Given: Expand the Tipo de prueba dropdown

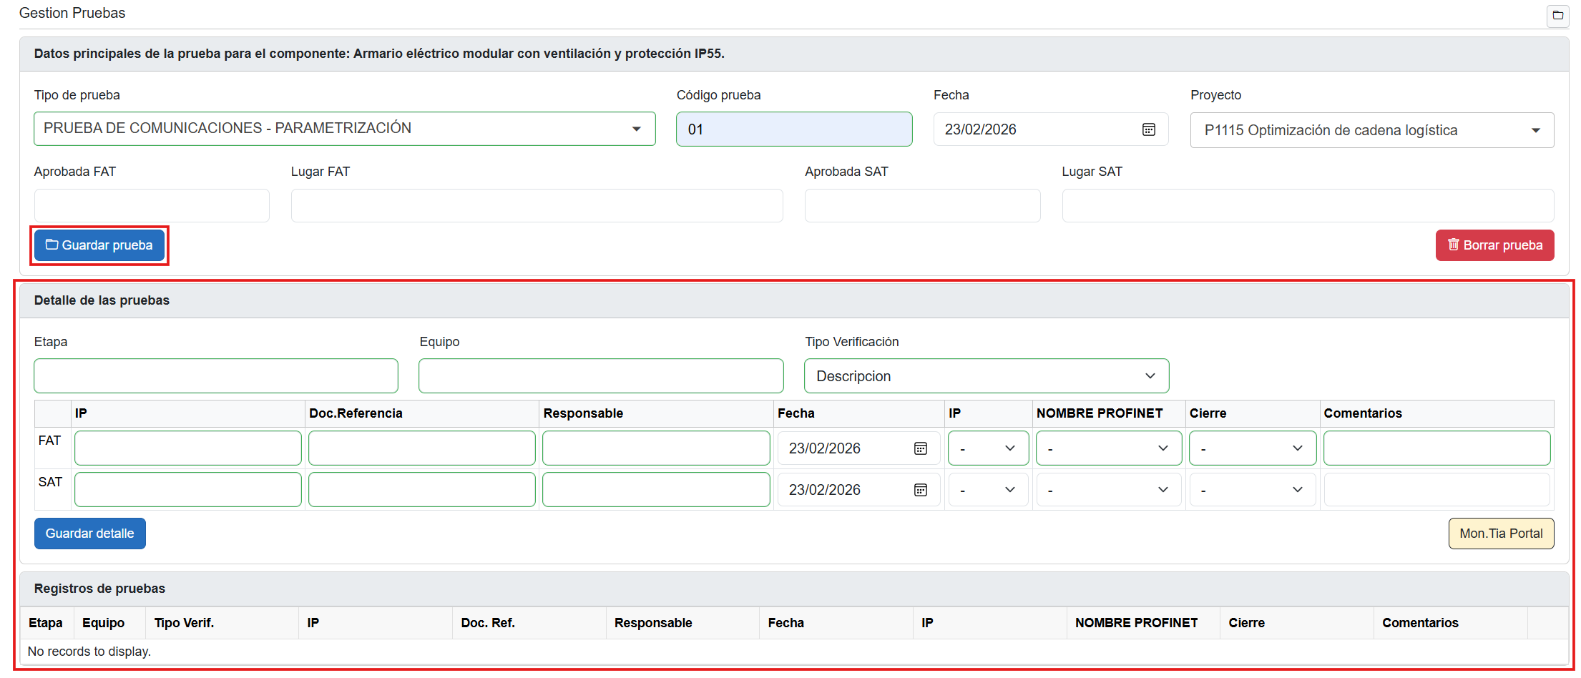Looking at the screenshot, I should click(x=635, y=129).
